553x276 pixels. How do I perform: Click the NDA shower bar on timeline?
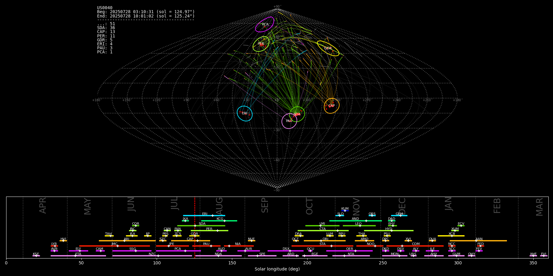[x=218, y=256]
